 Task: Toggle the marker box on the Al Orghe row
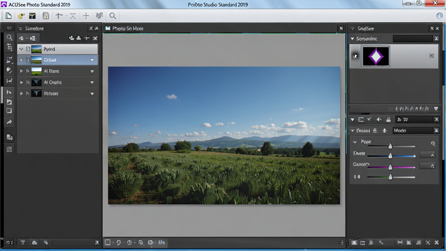(x=28, y=82)
